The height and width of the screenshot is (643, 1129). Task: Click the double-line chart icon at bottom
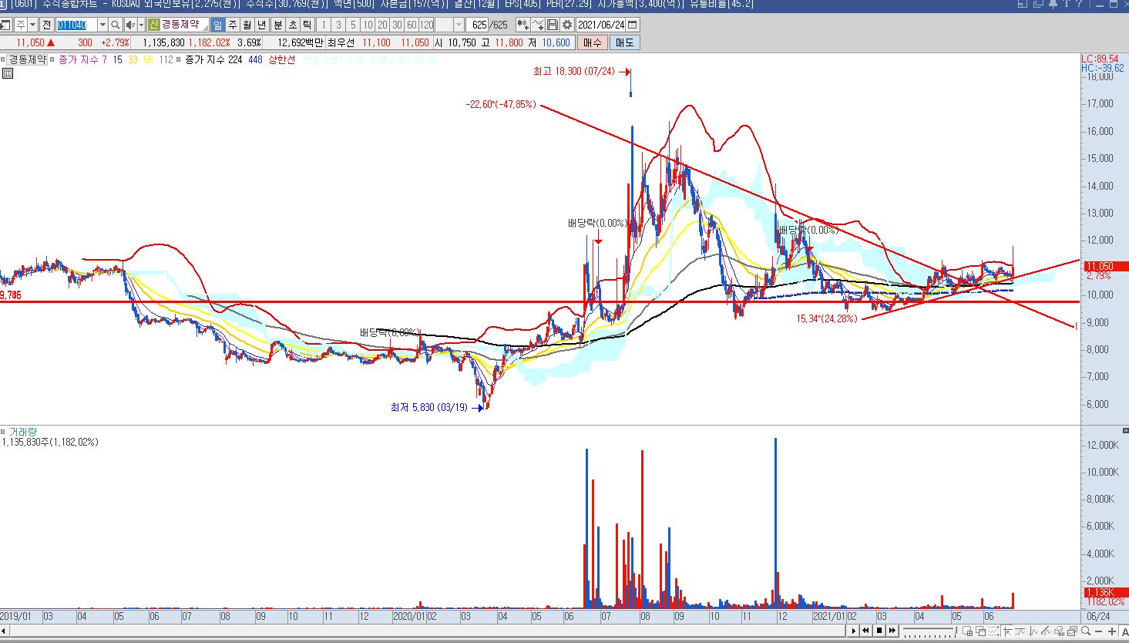[1047, 631]
